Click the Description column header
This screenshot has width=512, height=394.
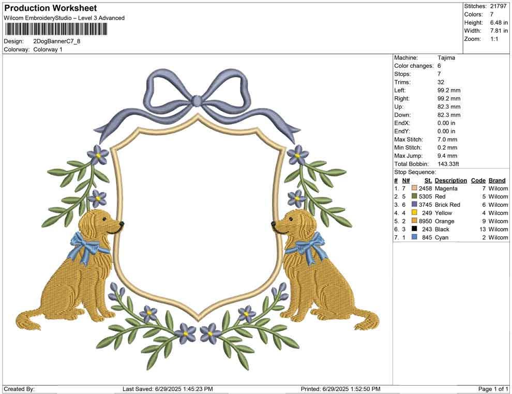(x=450, y=180)
